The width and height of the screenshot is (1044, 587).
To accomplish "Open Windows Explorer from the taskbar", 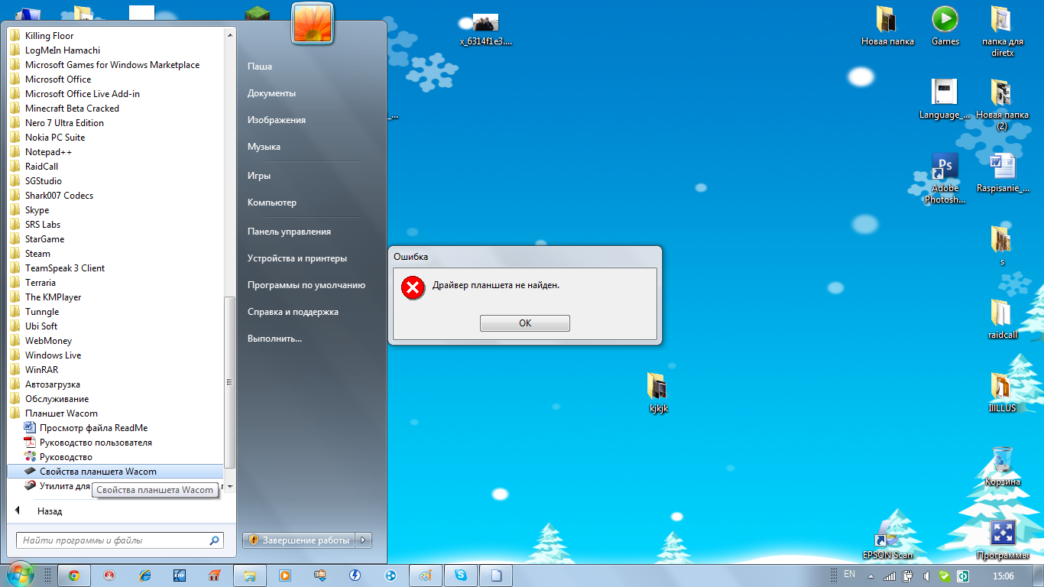I will point(249,576).
